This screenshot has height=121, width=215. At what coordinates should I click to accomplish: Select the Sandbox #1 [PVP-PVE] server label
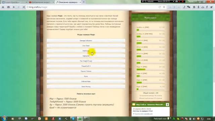[144, 34]
